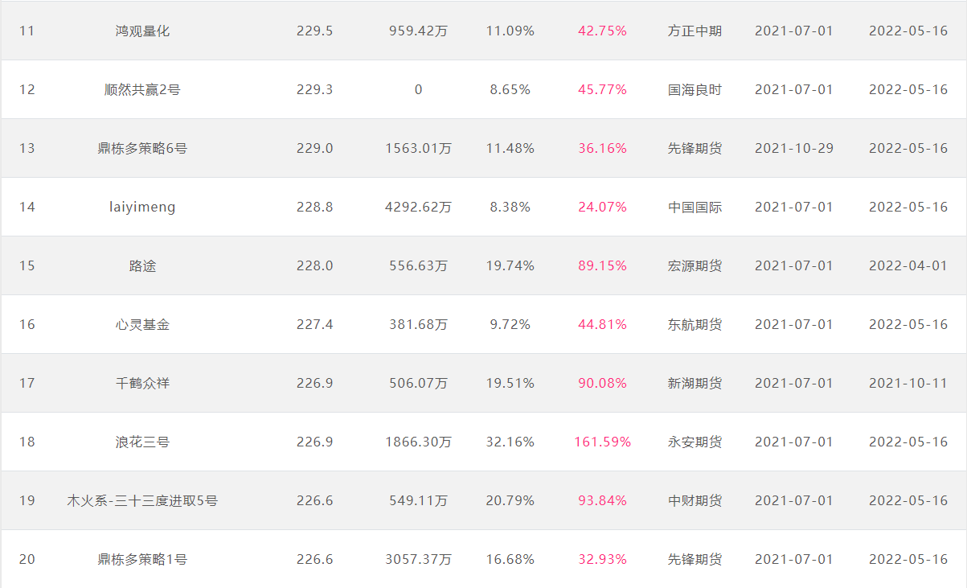
Task: Select the 千鹤众祥 account name
Action: [x=142, y=384]
